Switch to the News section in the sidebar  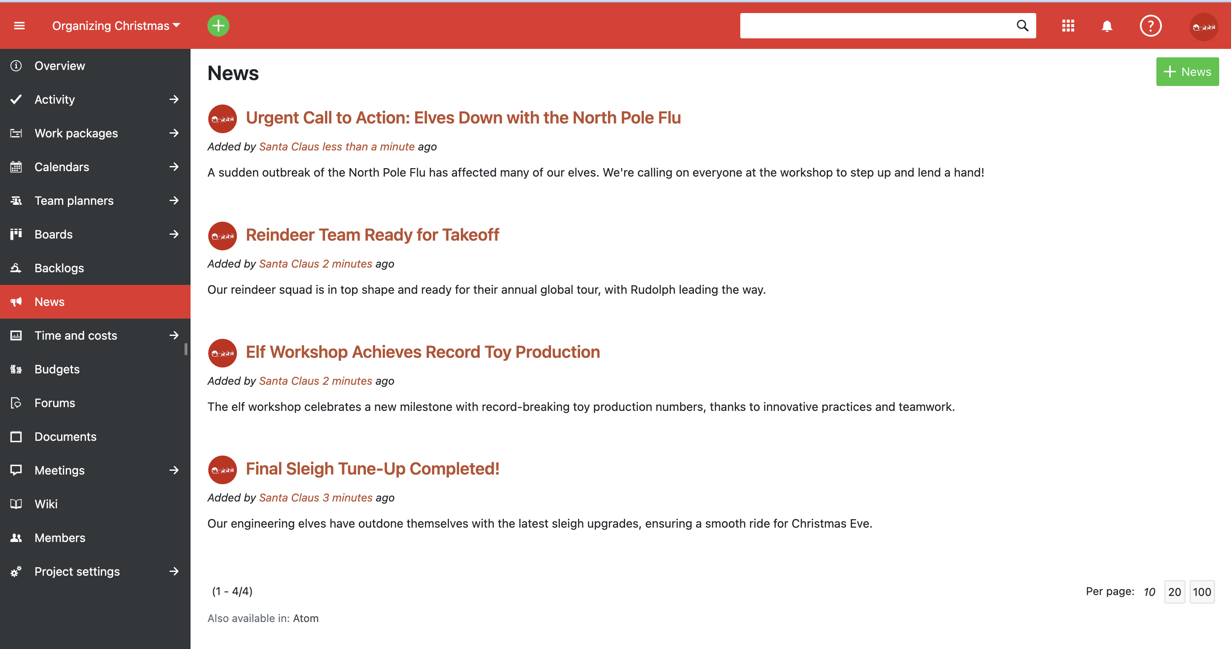tap(49, 301)
